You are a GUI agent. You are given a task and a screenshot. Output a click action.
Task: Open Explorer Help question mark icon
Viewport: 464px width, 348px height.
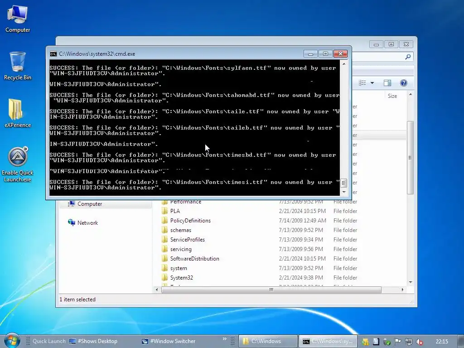point(403,83)
